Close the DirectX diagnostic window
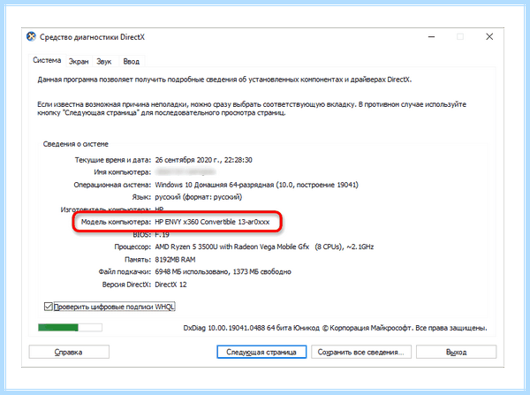530x395 pixels. (489, 36)
